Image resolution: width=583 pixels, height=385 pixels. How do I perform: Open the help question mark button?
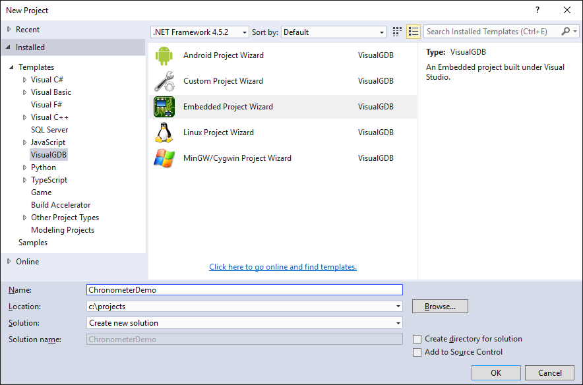coord(537,10)
